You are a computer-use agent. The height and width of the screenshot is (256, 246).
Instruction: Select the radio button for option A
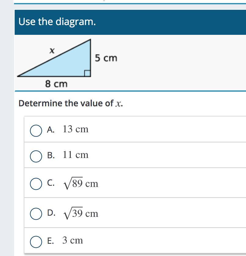(36, 130)
